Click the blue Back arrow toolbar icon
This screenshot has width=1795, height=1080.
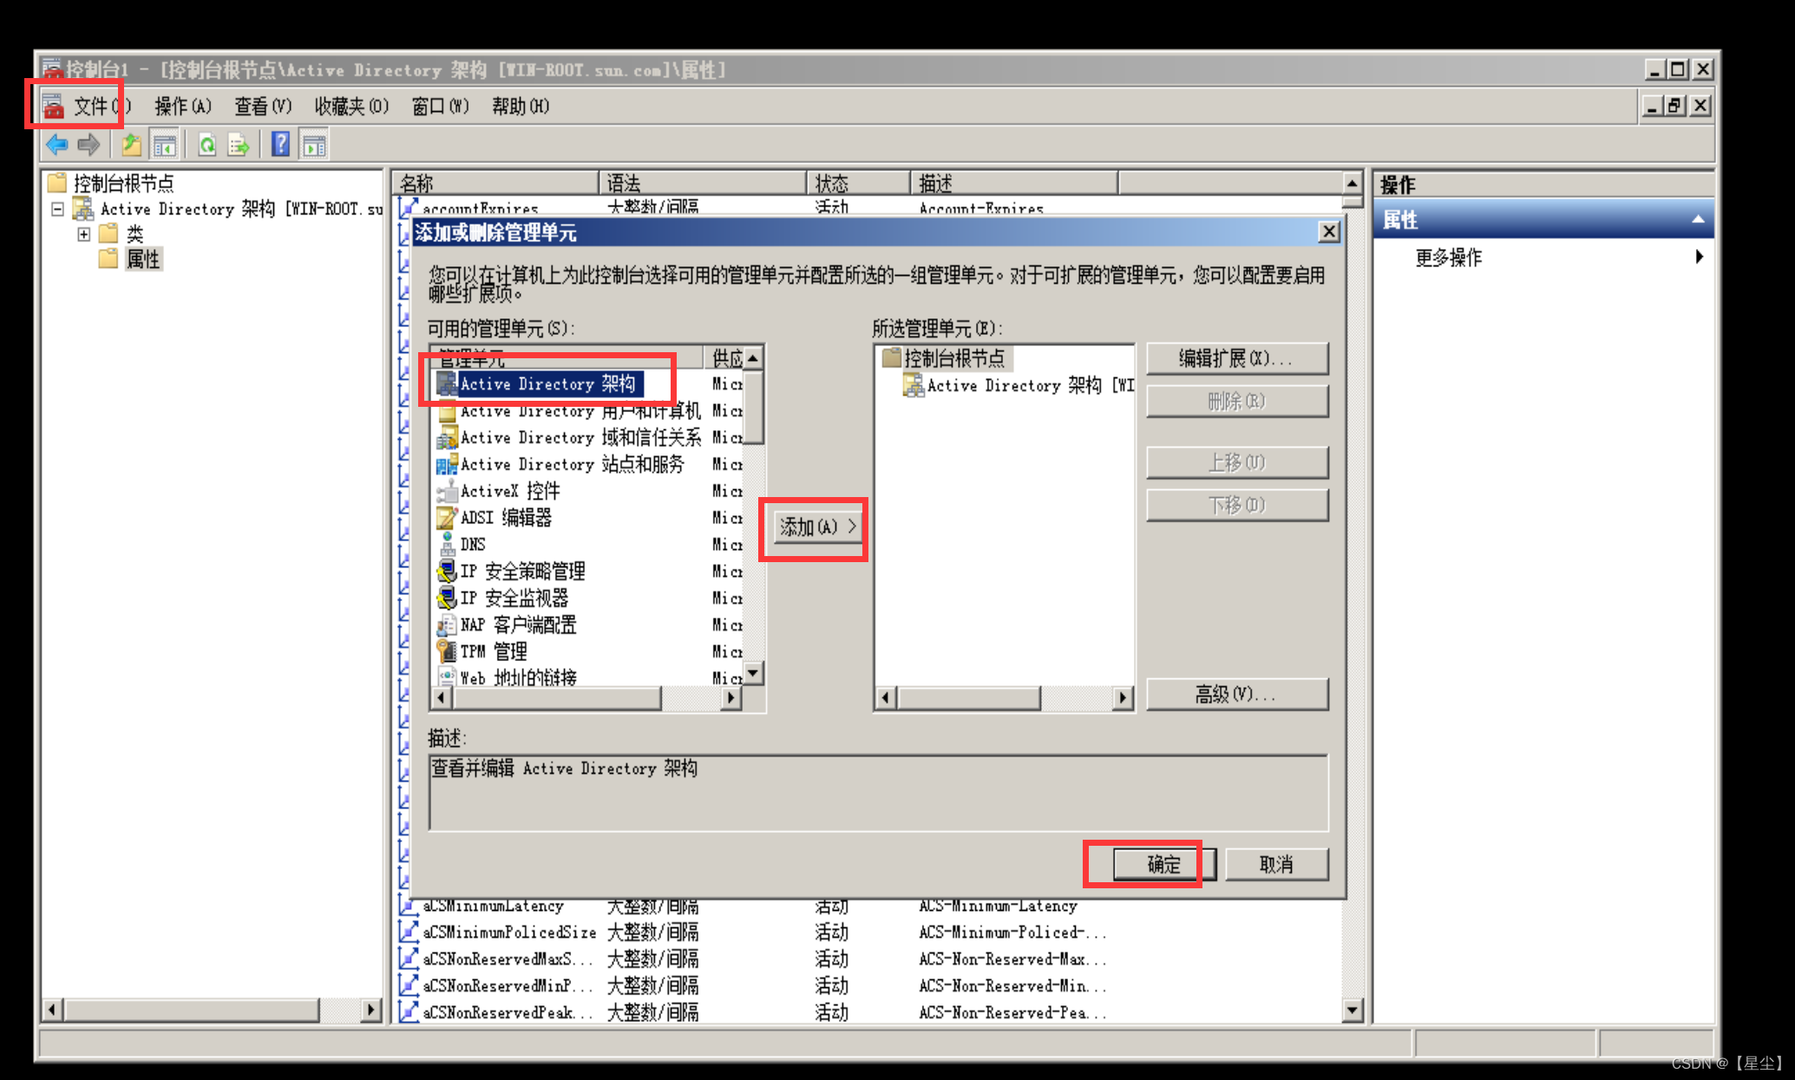57,145
